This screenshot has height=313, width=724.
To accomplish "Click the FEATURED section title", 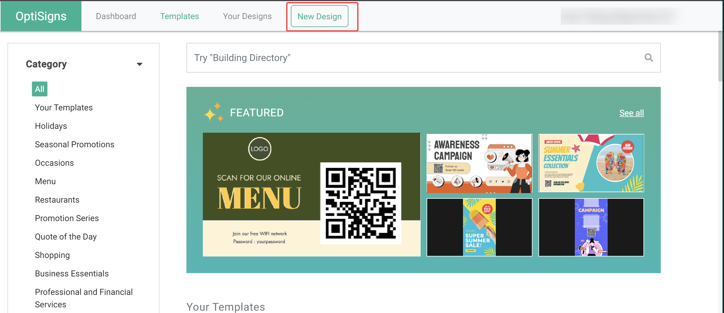I will pos(257,113).
